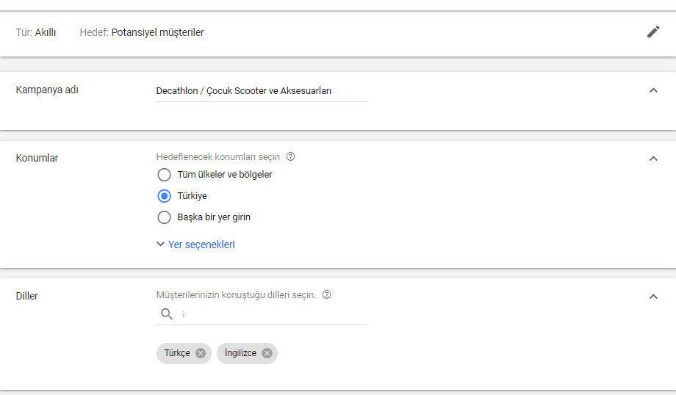Viewport: 676px width, 395px height.
Task: Click the magnifier icon in language search
Action: (x=167, y=314)
